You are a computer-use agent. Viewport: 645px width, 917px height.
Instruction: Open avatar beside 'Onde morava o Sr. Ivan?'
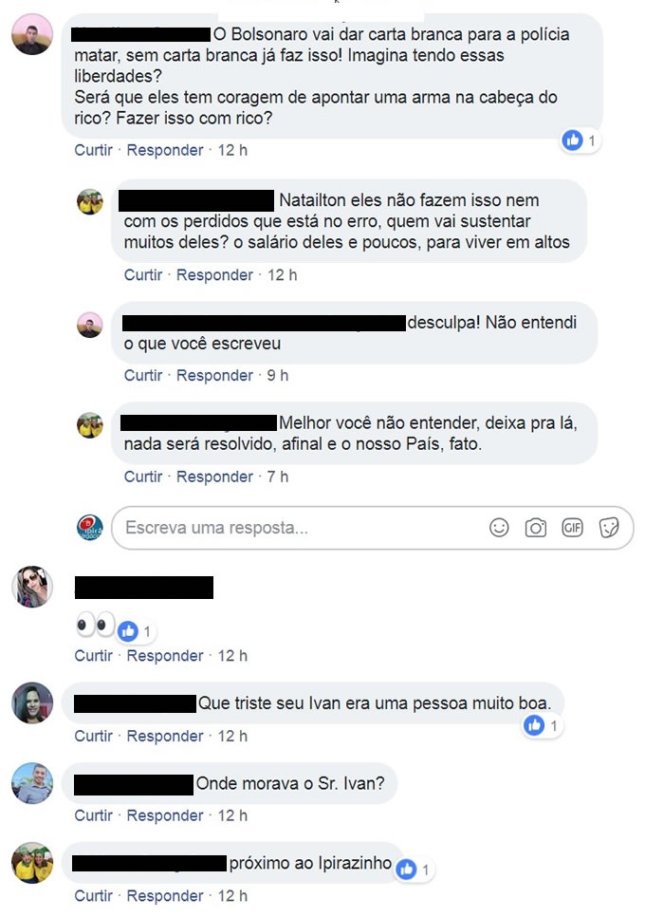tap(32, 783)
